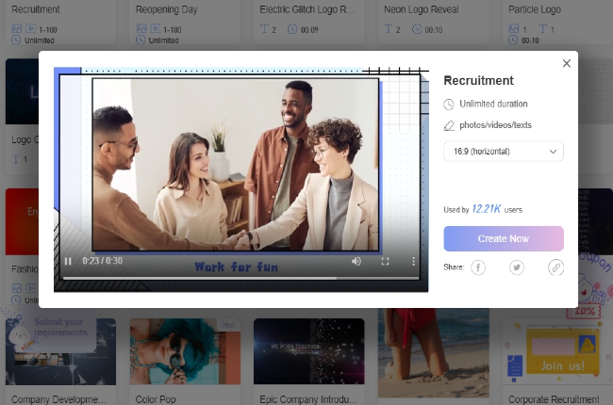This screenshot has width=613, height=405.
Task: Share the template on Twitter
Action: [x=517, y=268]
